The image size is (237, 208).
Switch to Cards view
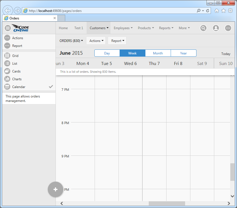[29, 71]
